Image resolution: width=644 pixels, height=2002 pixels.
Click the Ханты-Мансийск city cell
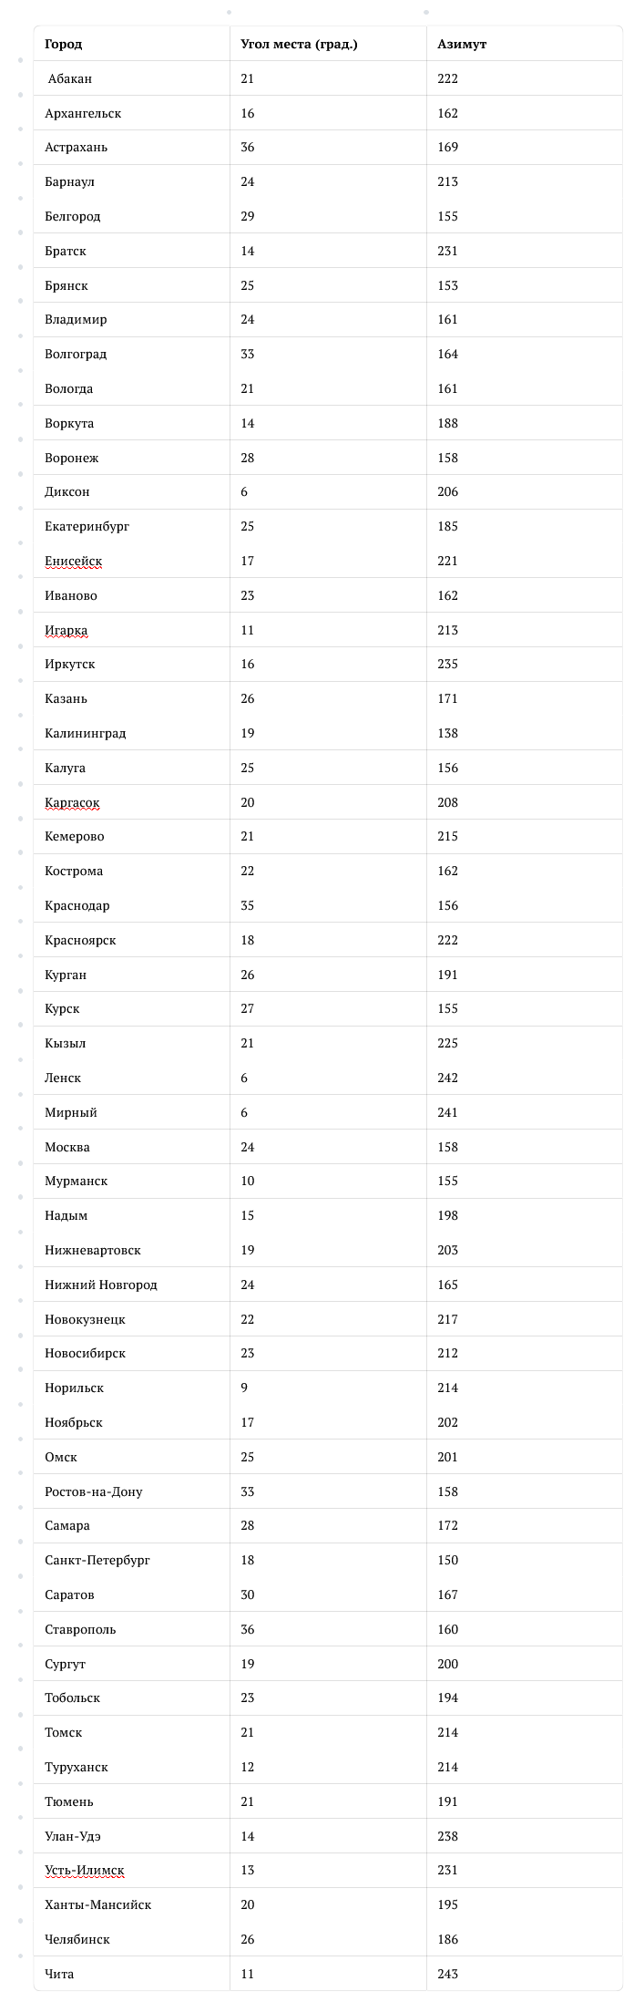click(97, 1904)
